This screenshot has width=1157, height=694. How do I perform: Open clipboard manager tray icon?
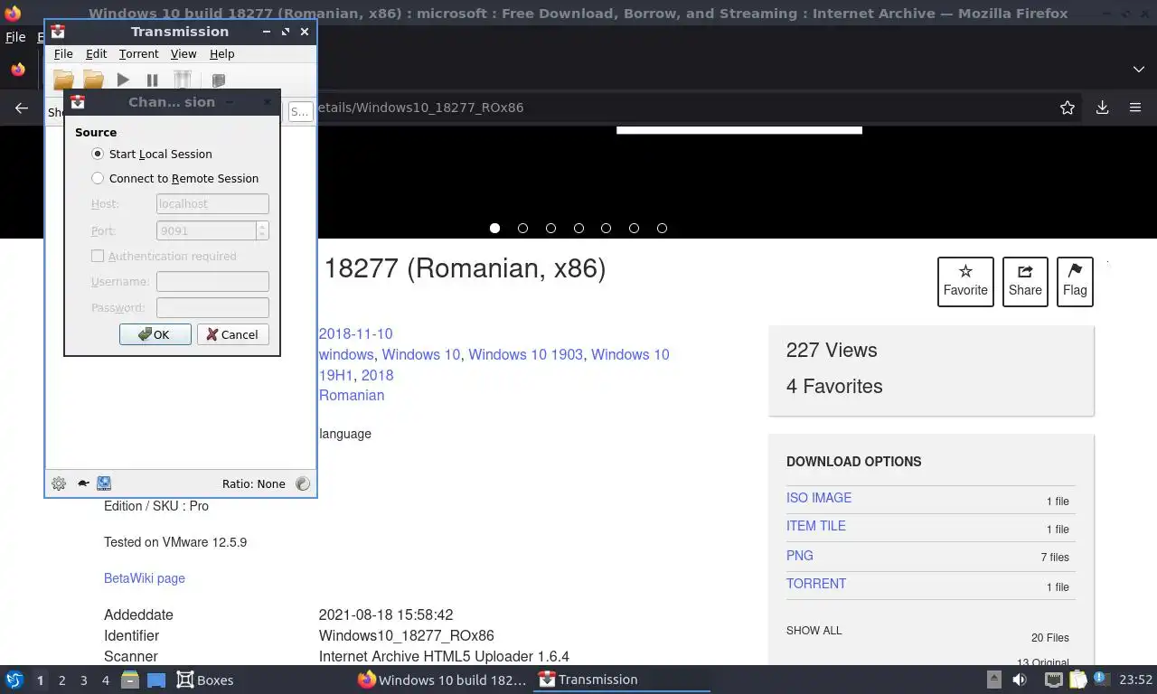pos(1077,680)
